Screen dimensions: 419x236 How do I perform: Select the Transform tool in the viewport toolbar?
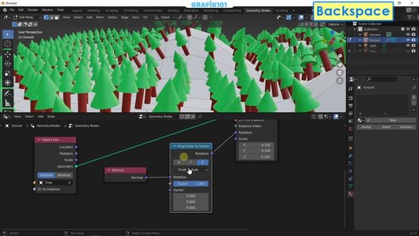(7, 83)
